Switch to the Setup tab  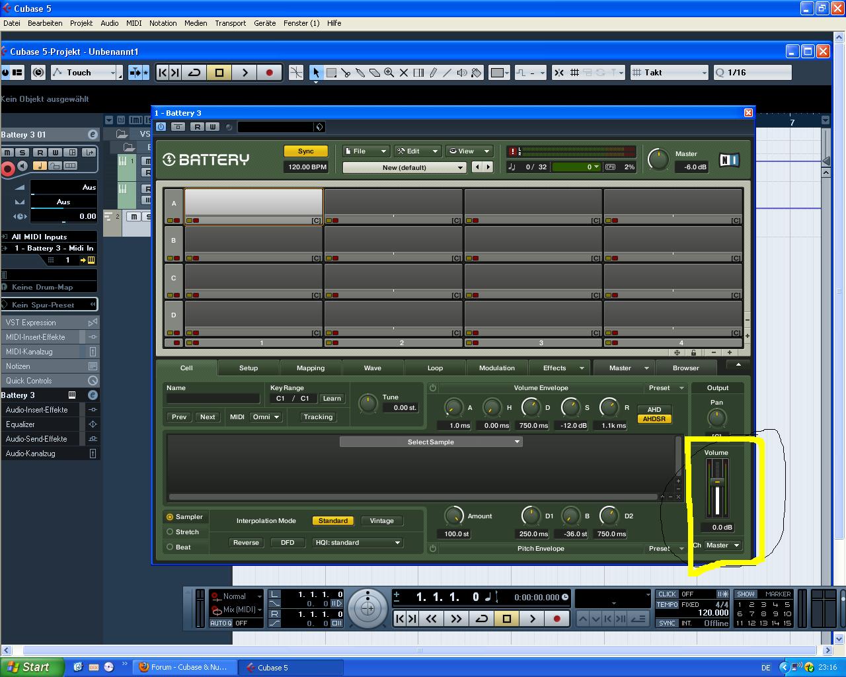(249, 368)
